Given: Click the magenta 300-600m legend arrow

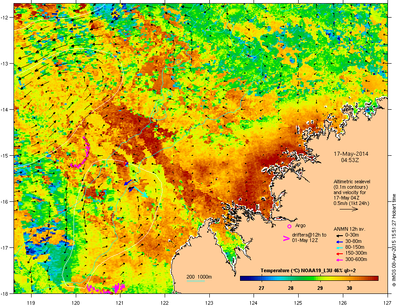Looking at the screenshot, I should pyautogui.click(x=339, y=260).
